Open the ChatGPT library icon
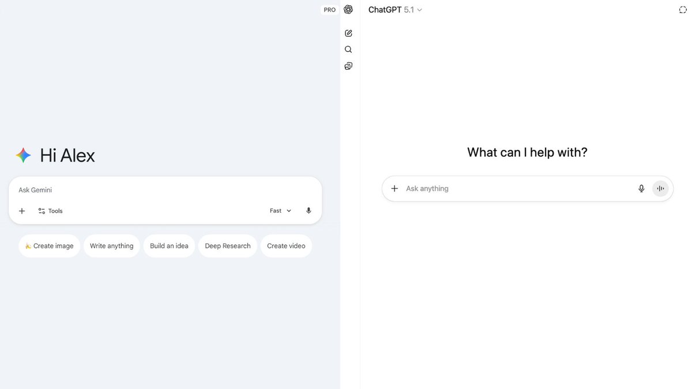Image resolution: width=692 pixels, height=389 pixels. (348, 66)
